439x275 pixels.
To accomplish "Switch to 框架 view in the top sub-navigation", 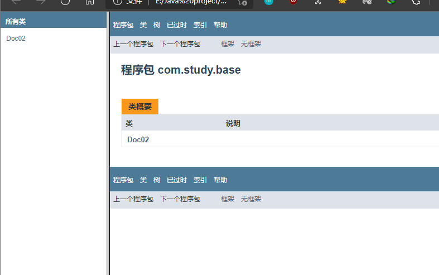I will (x=228, y=44).
